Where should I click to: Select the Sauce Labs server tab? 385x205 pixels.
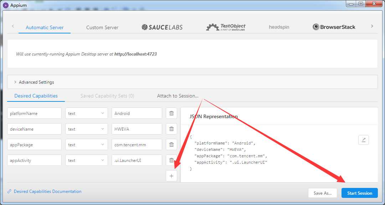point(162,27)
